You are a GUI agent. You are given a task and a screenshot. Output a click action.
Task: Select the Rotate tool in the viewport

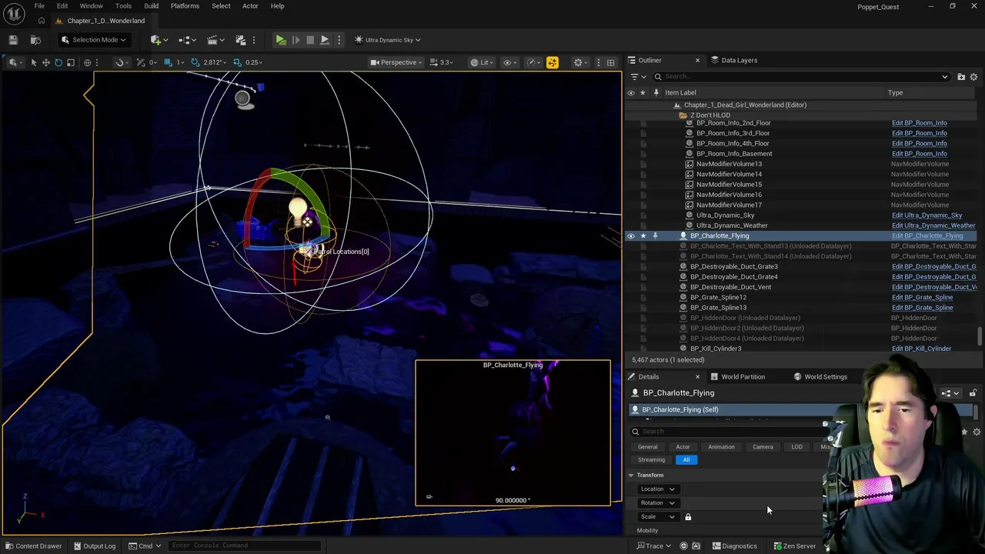58,62
